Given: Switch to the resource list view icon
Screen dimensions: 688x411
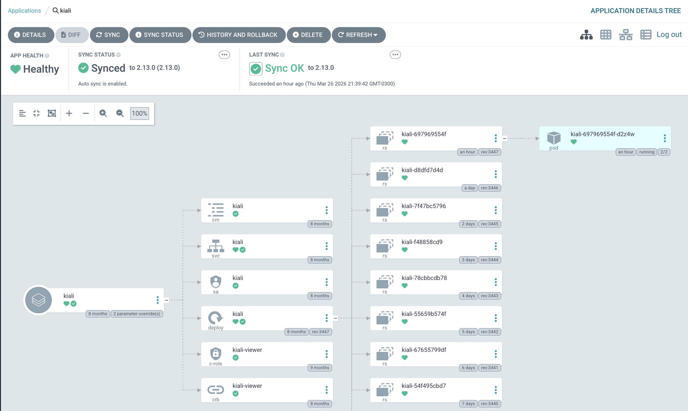Looking at the screenshot, I should pos(646,35).
